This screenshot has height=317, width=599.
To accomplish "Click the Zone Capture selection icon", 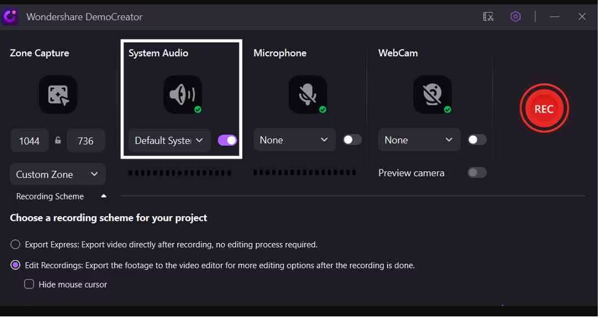I will coord(58,94).
